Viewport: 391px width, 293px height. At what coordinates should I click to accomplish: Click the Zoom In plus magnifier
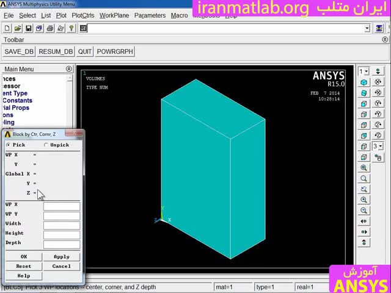364,200
